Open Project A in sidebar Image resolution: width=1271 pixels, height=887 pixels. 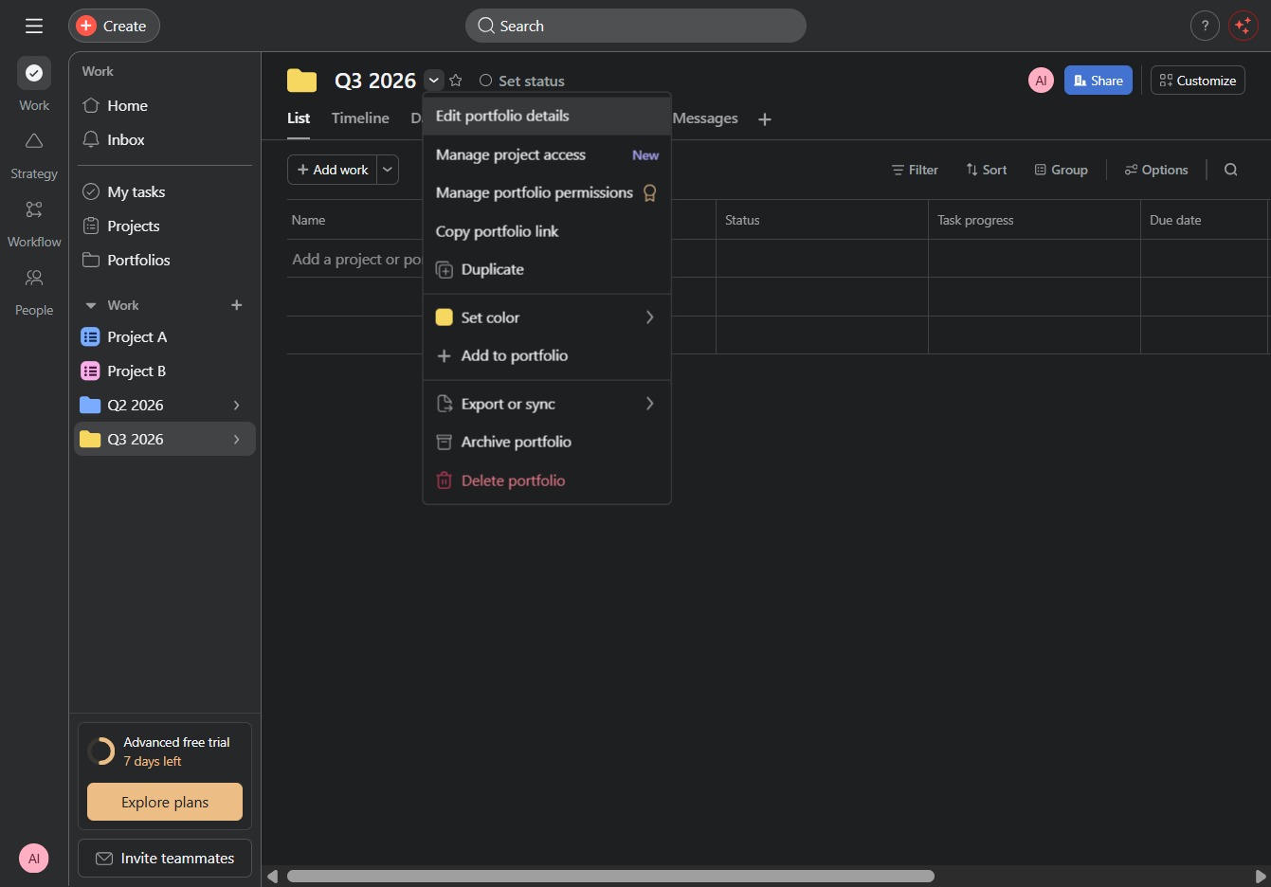tap(165, 336)
